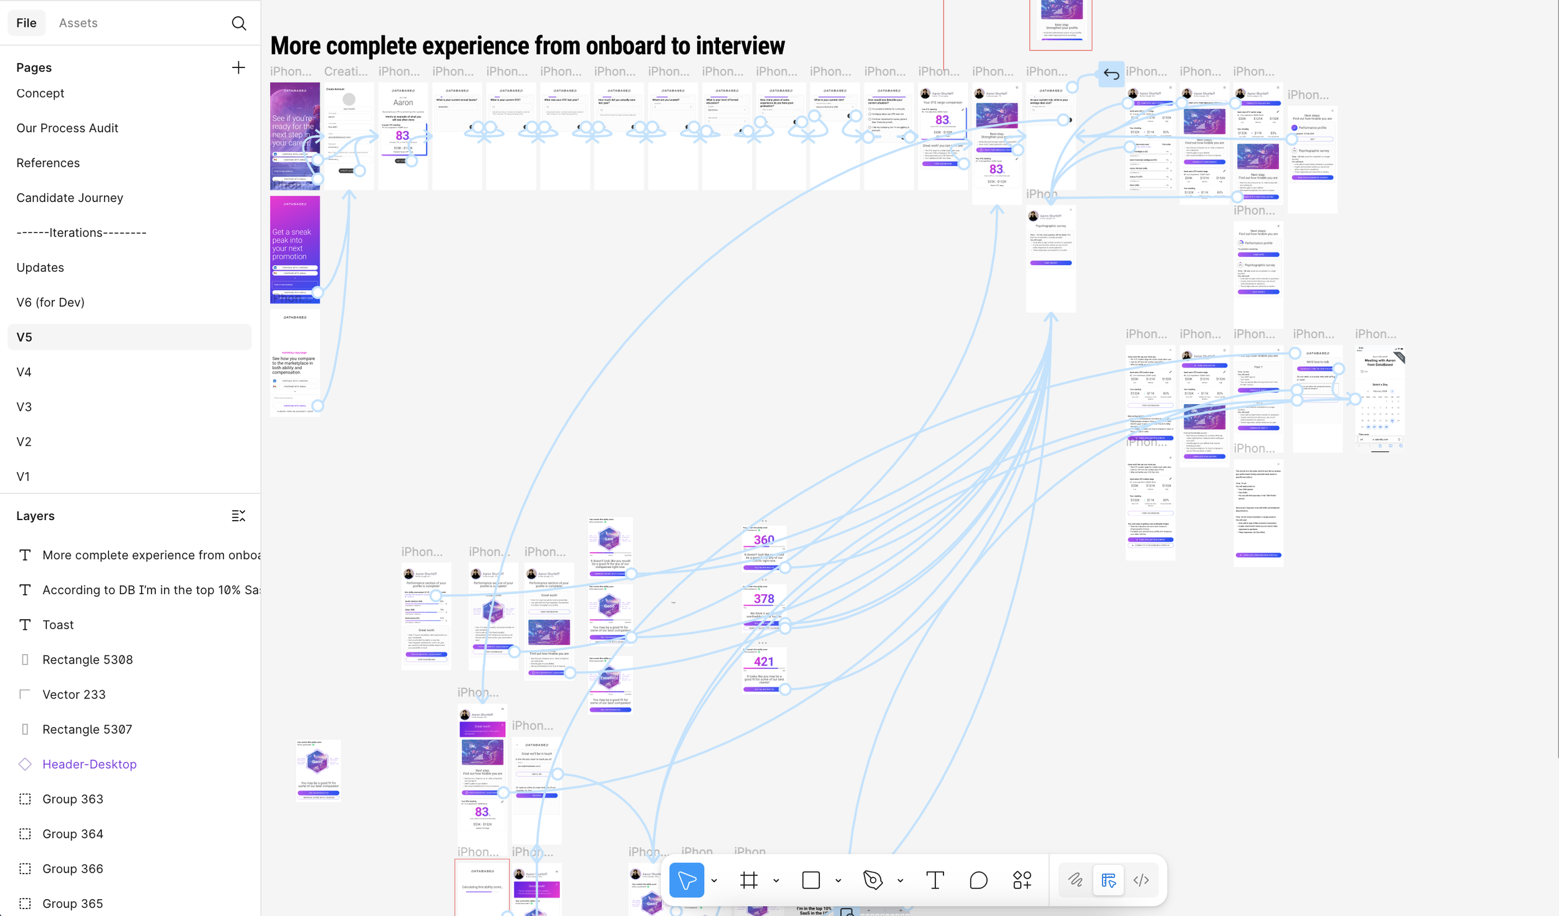
Task: Click the return arrow prototype badge
Action: coord(1111,74)
